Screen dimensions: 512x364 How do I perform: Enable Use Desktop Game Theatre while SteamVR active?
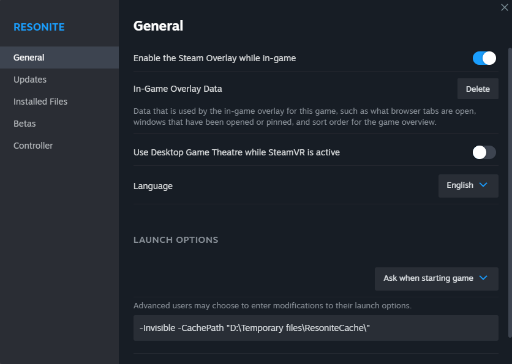[x=484, y=152]
